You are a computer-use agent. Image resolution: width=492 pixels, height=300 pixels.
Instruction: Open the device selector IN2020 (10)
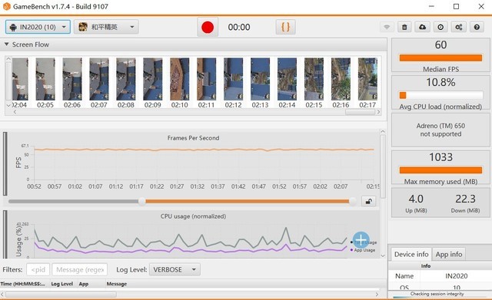tap(38, 27)
